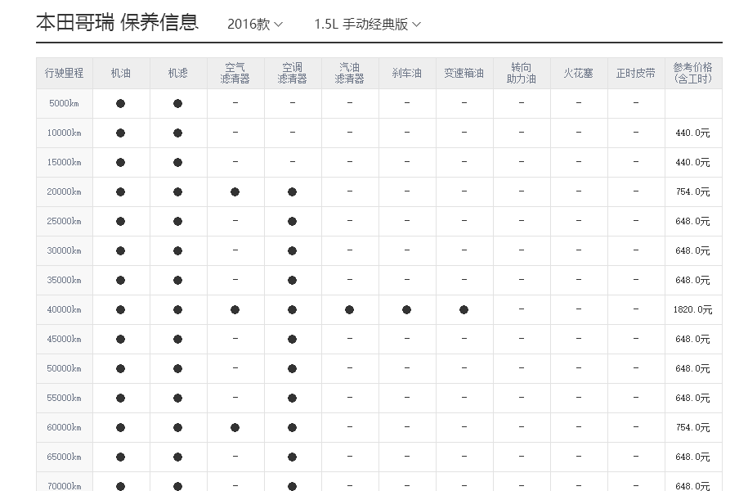Click the 15000km mileage row label
Image resolution: width=748 pixels, height=491 pixels.
[65, 163]
